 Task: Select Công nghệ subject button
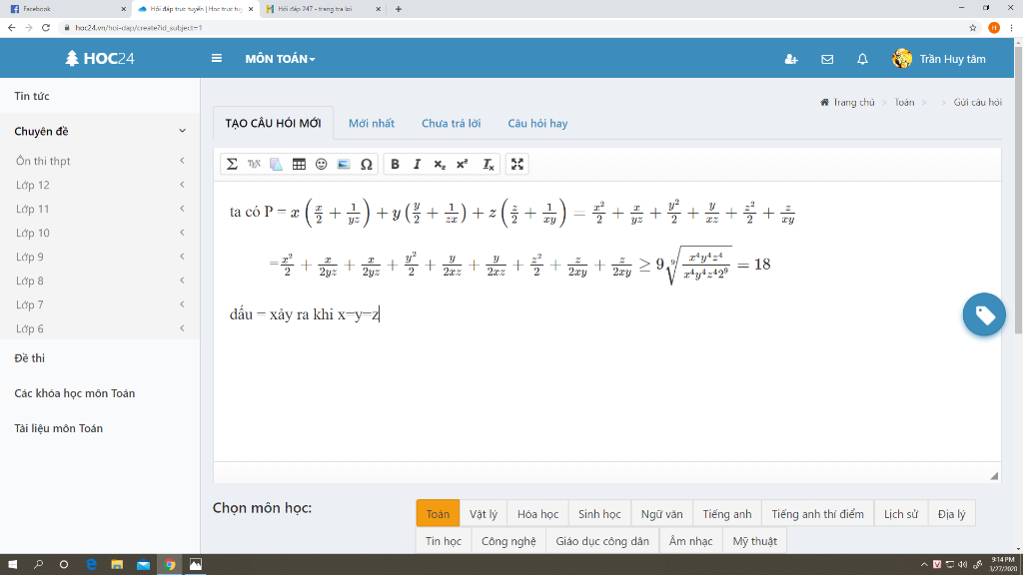pos(509,541)
